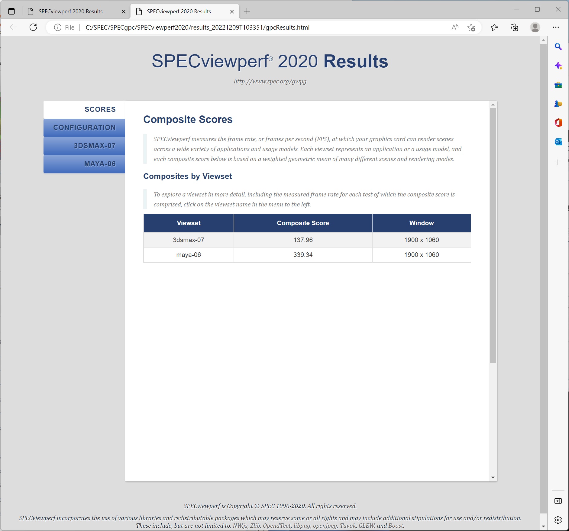The height and width of the screenshot is (531, 569).
Task: Click the results panel scroll-up arrow
Action: tap(493, 105)
